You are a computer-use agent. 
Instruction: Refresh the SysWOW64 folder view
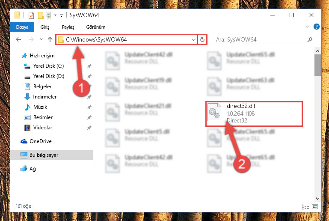pos(202,39)
